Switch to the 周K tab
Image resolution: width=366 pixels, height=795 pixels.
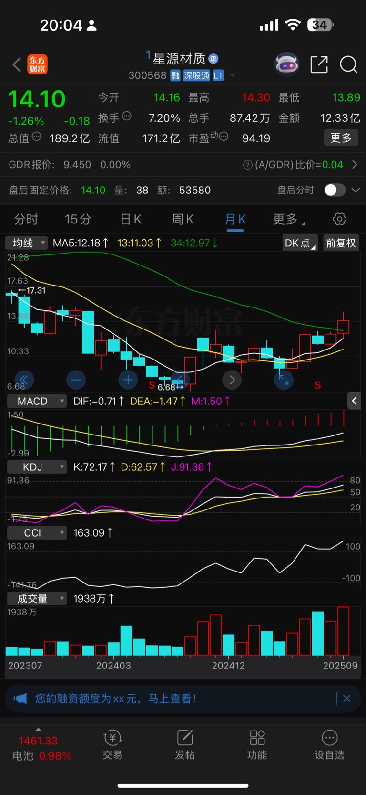tap(183, 219)
